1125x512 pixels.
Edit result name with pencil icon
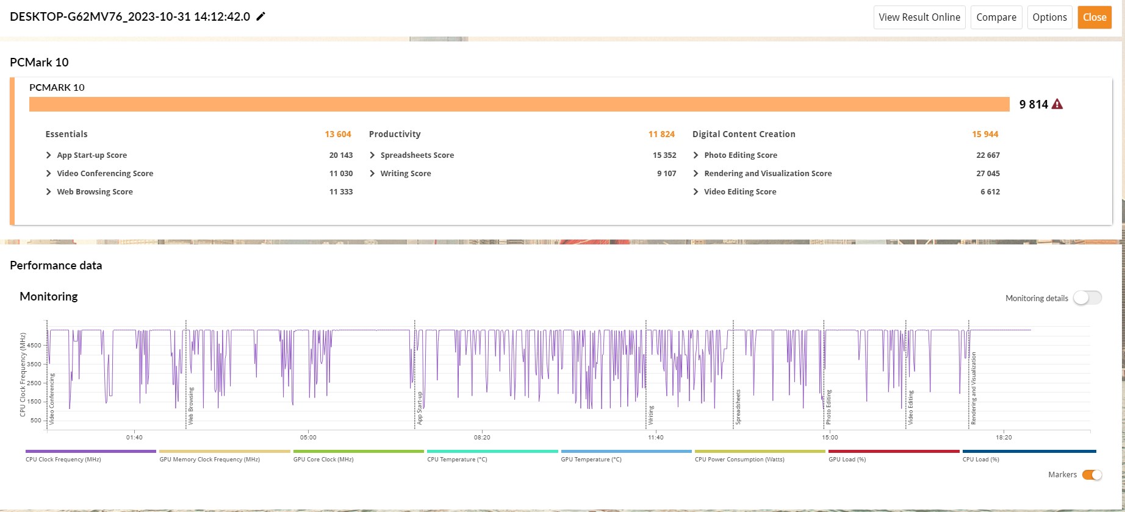[261, 17]
